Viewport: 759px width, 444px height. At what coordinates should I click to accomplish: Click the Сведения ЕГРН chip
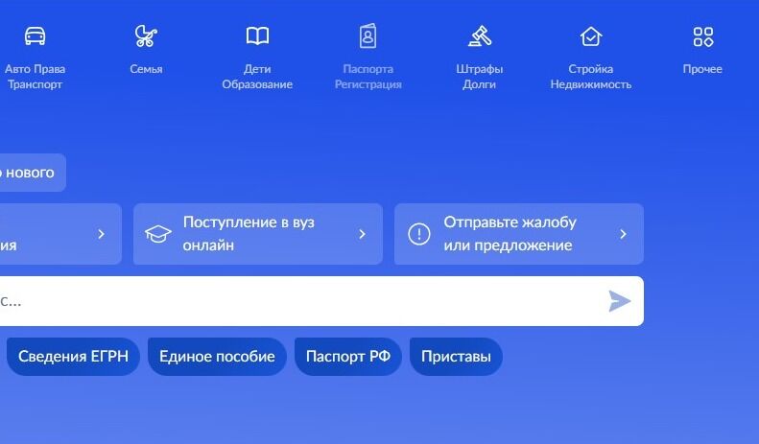73,357
